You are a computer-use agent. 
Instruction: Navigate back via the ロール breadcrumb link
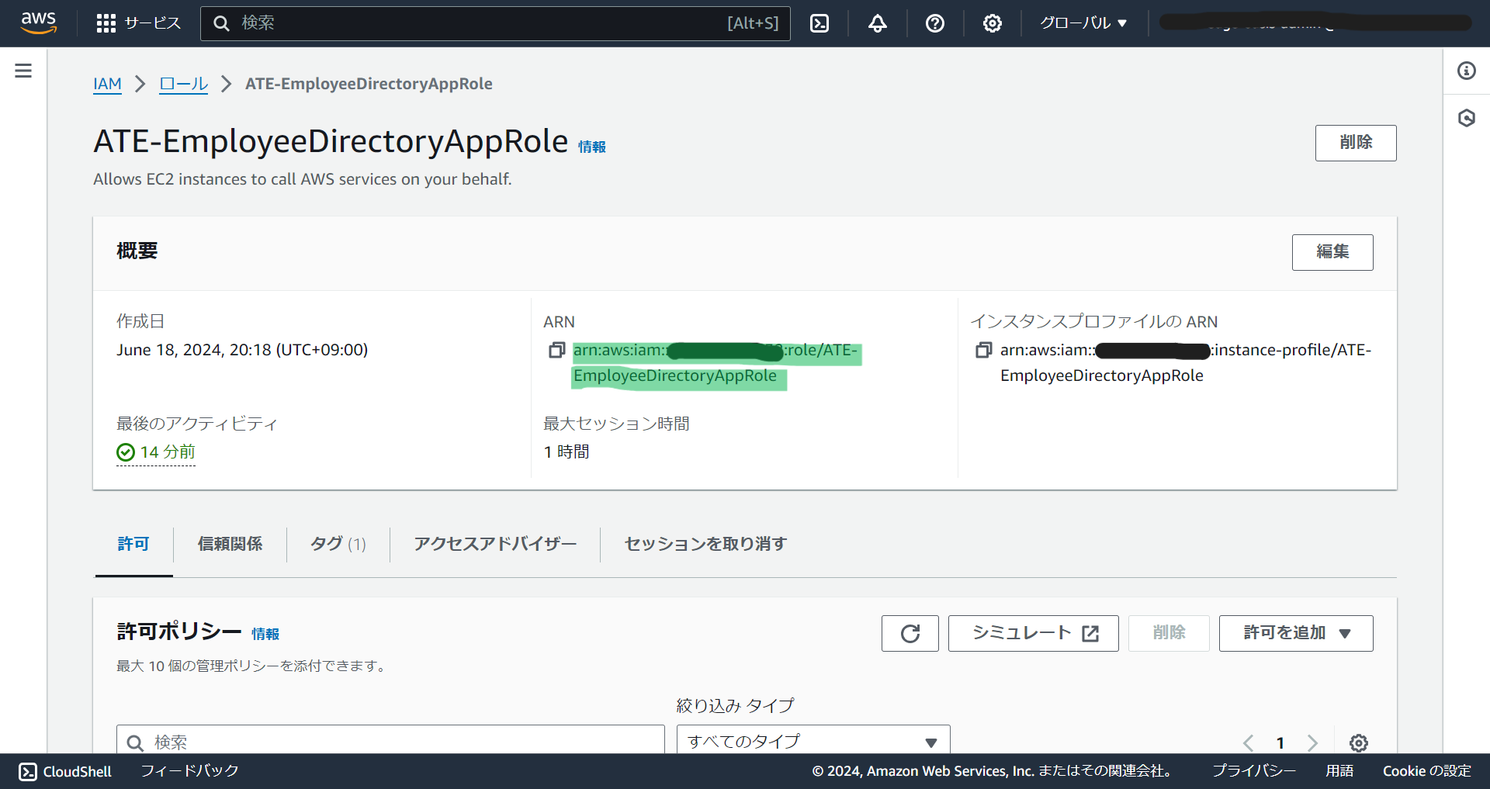pos(183,84)
